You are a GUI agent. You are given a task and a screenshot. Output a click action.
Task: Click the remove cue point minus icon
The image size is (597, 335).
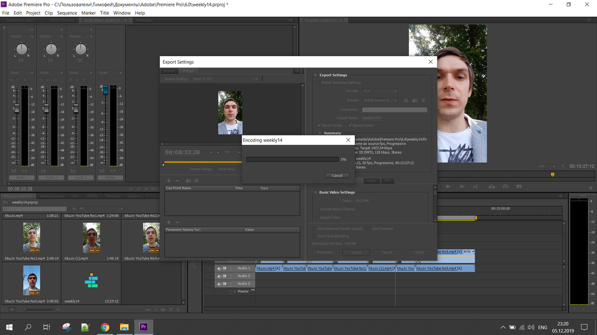coord(178,181)
